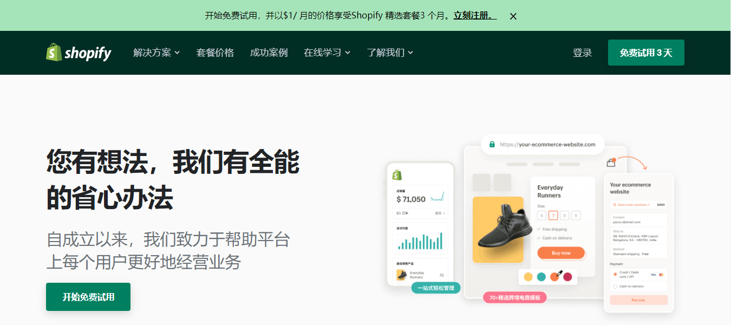This screenshot has height=325, width=731.
Task: Close the green promo banner
Action: (513, 16)
